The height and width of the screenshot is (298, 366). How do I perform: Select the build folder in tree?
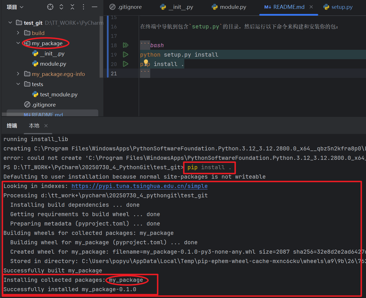pyautogui.click(x=38, y=33)
